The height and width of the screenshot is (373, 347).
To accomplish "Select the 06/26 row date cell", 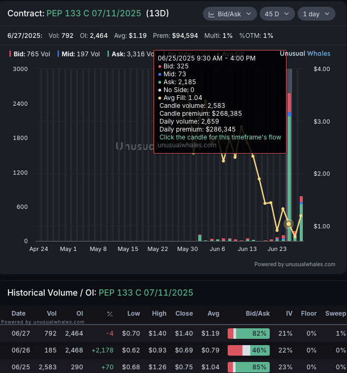I will click(x=21, y=350).
